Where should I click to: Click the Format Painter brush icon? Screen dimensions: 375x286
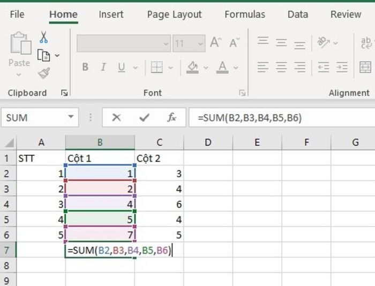click(x=44, y=73)
